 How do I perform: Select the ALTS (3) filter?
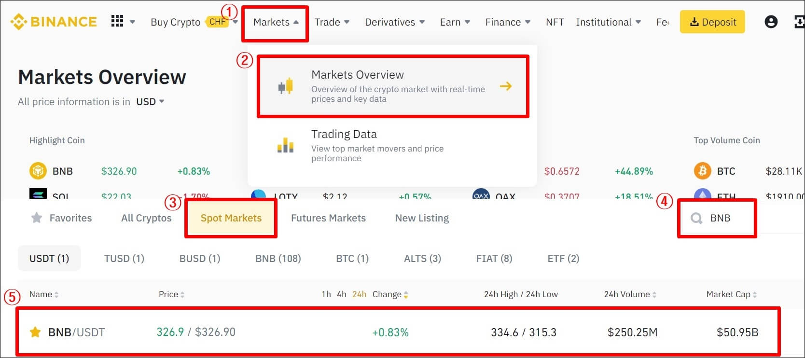tap(422, 259)
